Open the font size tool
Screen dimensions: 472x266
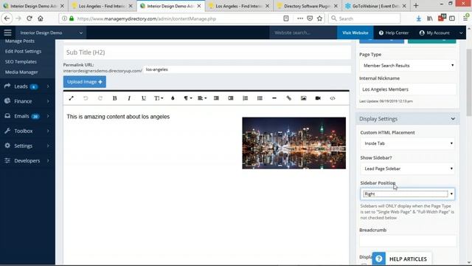point(159,98)
